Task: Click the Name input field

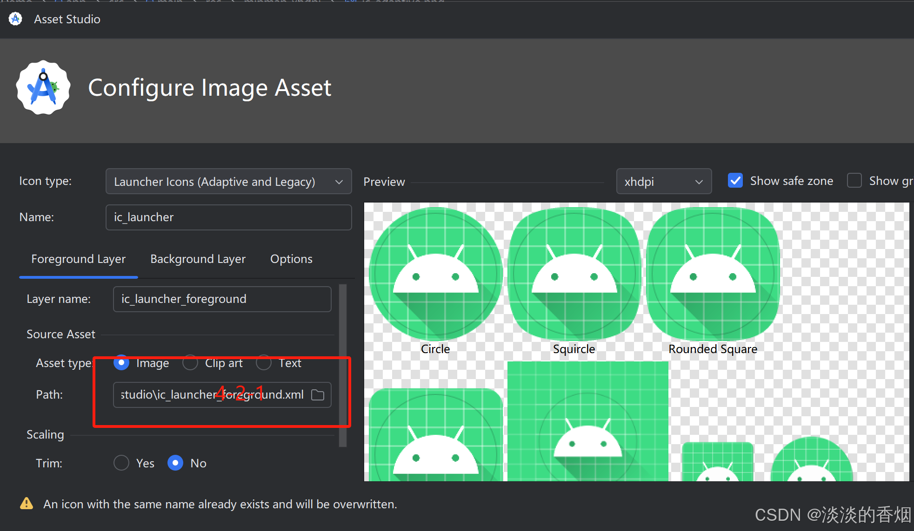Action: tap(229, 217)
